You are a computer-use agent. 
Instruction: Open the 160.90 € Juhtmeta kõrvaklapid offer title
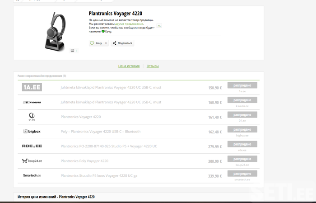111,102
